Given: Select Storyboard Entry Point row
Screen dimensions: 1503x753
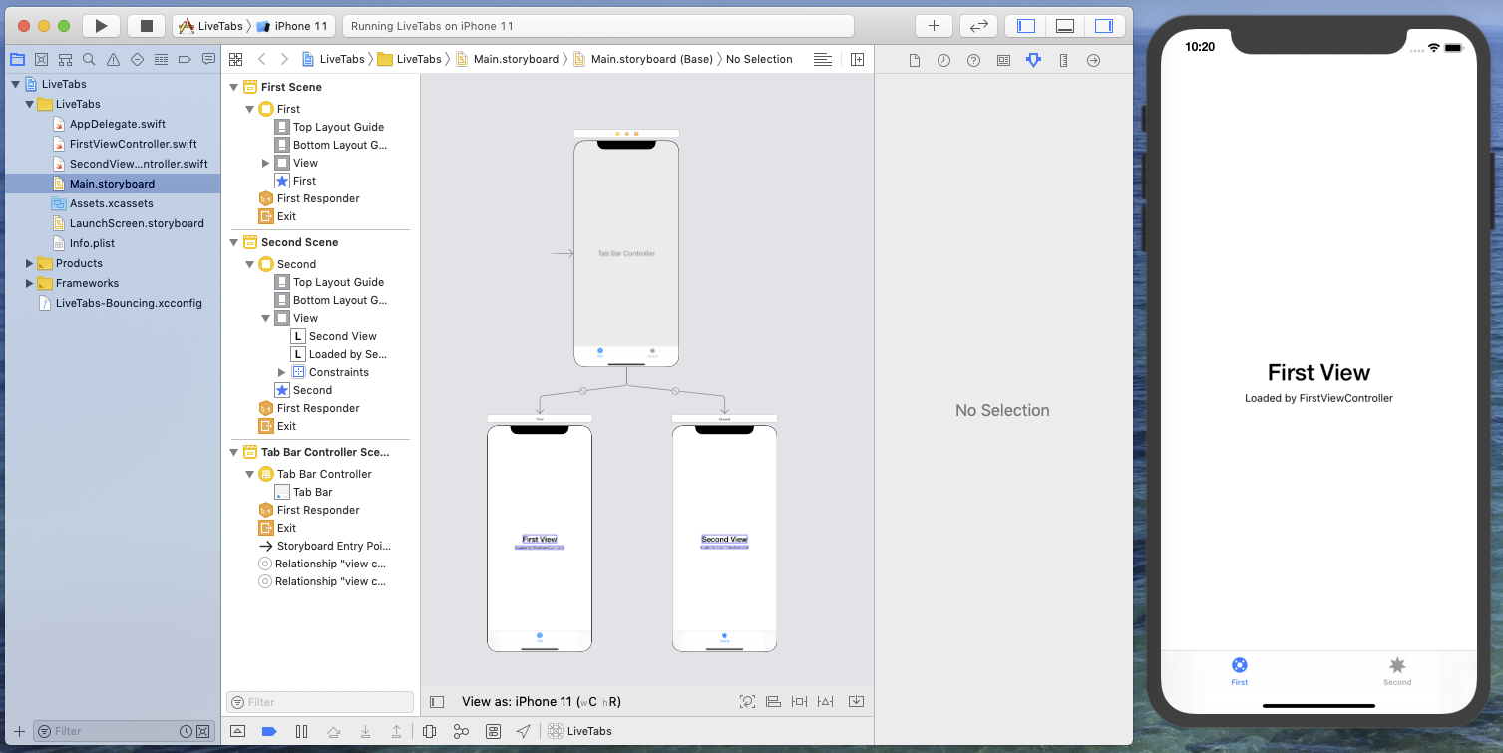Looking at the screenshot, I should pyautogui.click(x=333, y=546).
